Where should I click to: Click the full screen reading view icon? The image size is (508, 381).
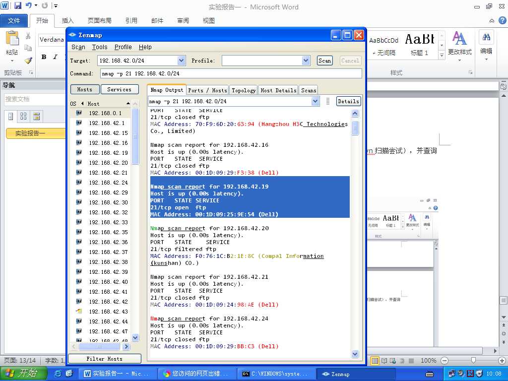(384, 361)
